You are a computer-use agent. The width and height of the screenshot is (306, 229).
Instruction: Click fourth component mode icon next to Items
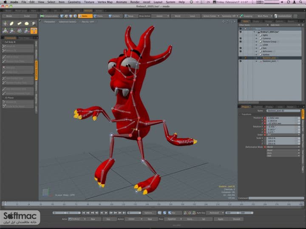(75, 16)
